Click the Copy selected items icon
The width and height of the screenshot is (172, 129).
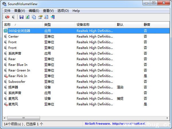click(x=34, y=17)
